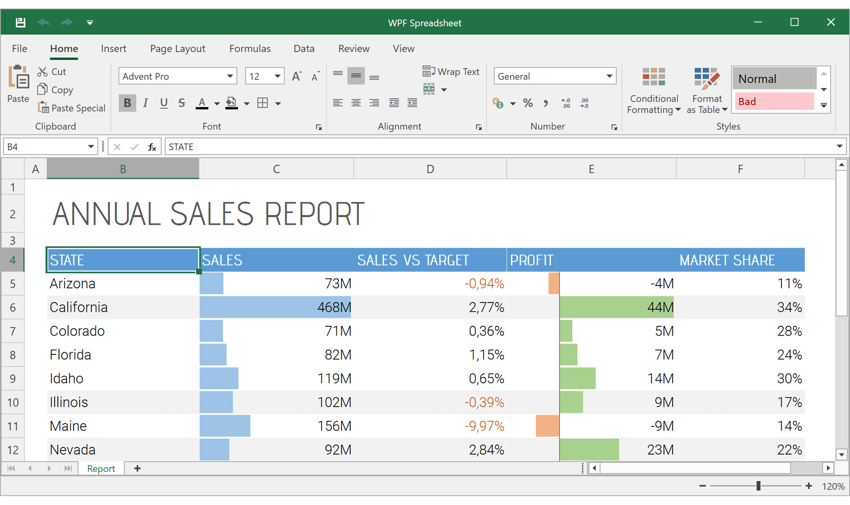This screenshot has width=850, height=505.
Task: Click the Center align text icon
Action: pyautogui.click(x=356, y=103)
